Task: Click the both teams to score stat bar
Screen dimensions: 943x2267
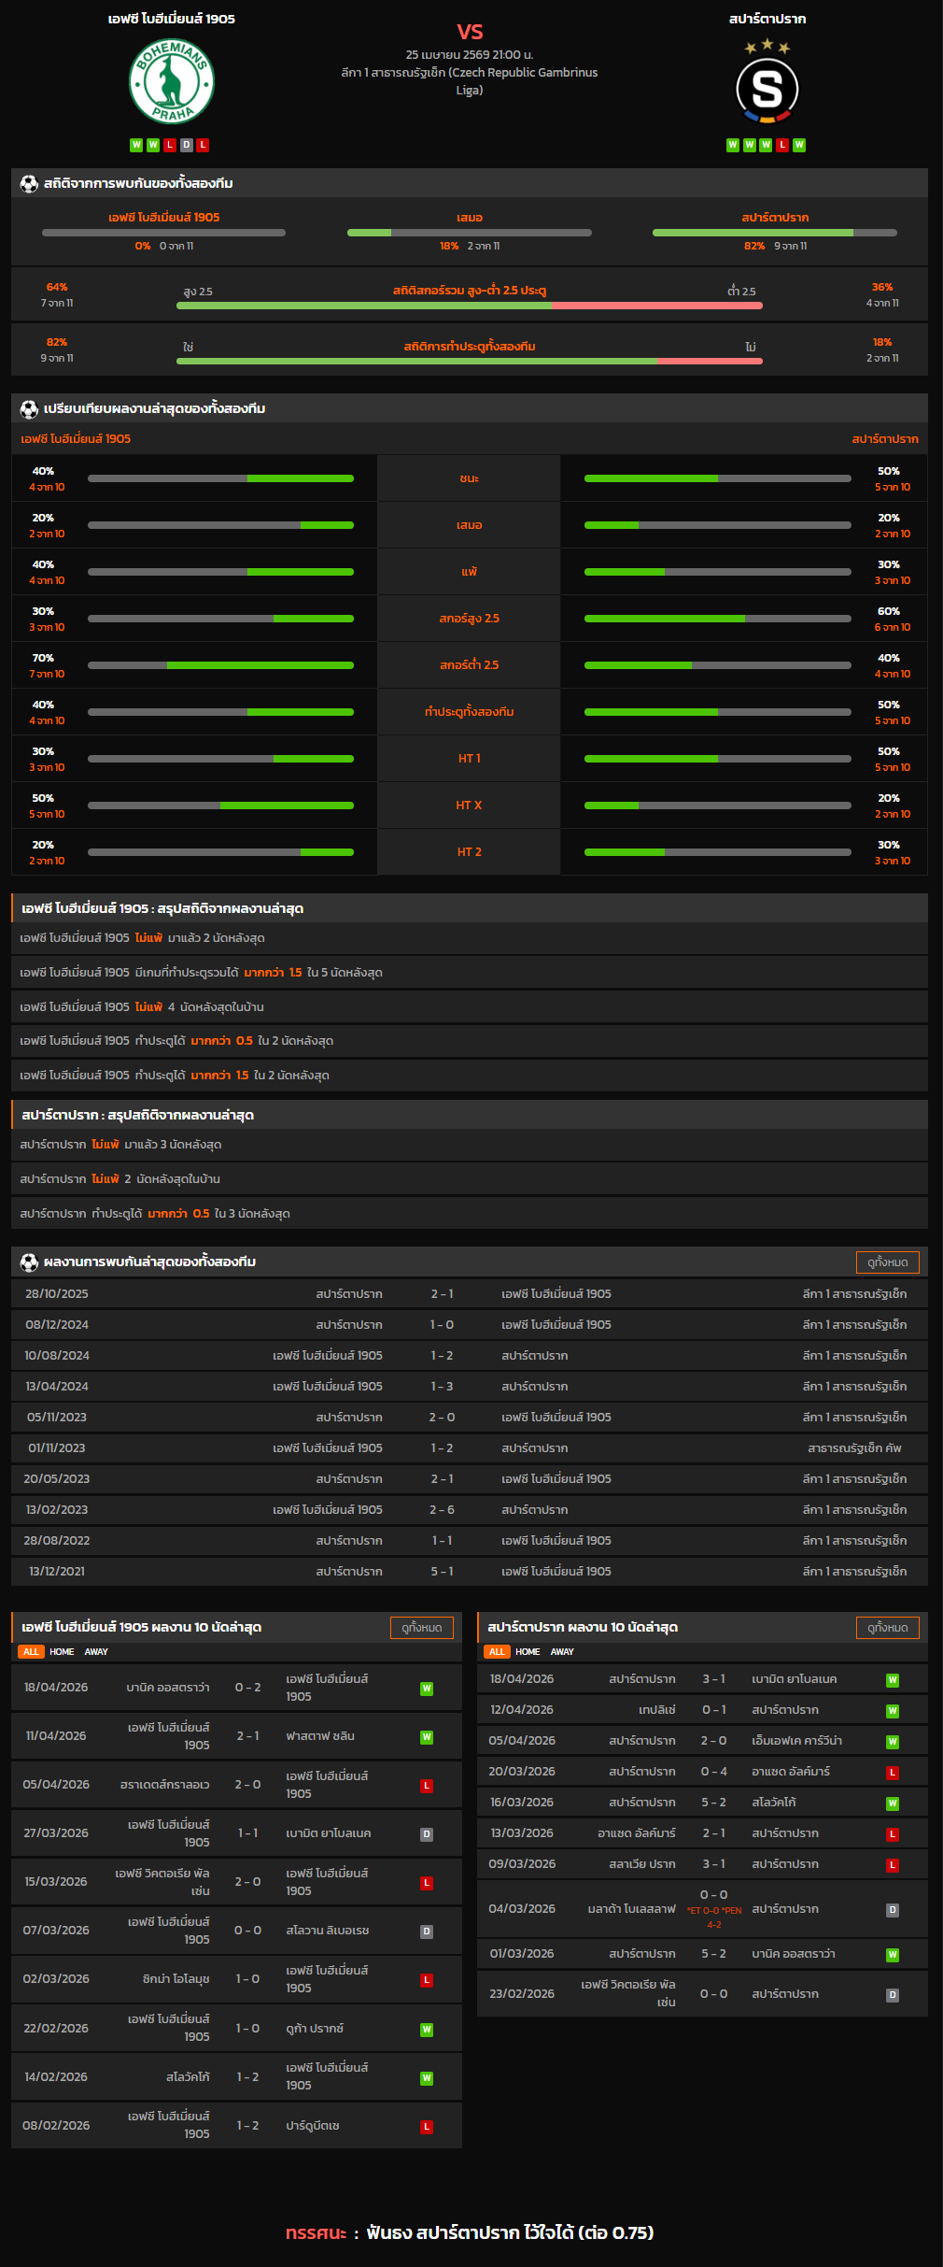Action: click(x=469, y=361)
